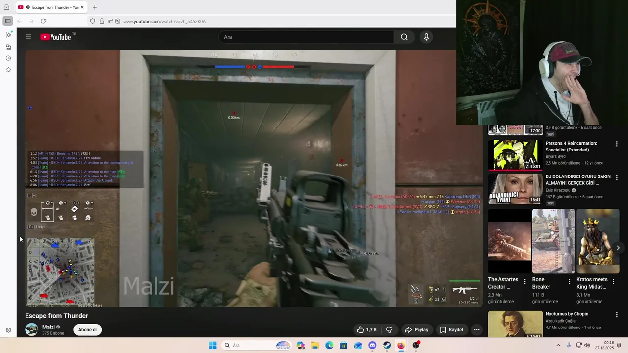Open OBS Studio from the taskbar
Viewport: 628px width, 353px height.
[416, 345]
